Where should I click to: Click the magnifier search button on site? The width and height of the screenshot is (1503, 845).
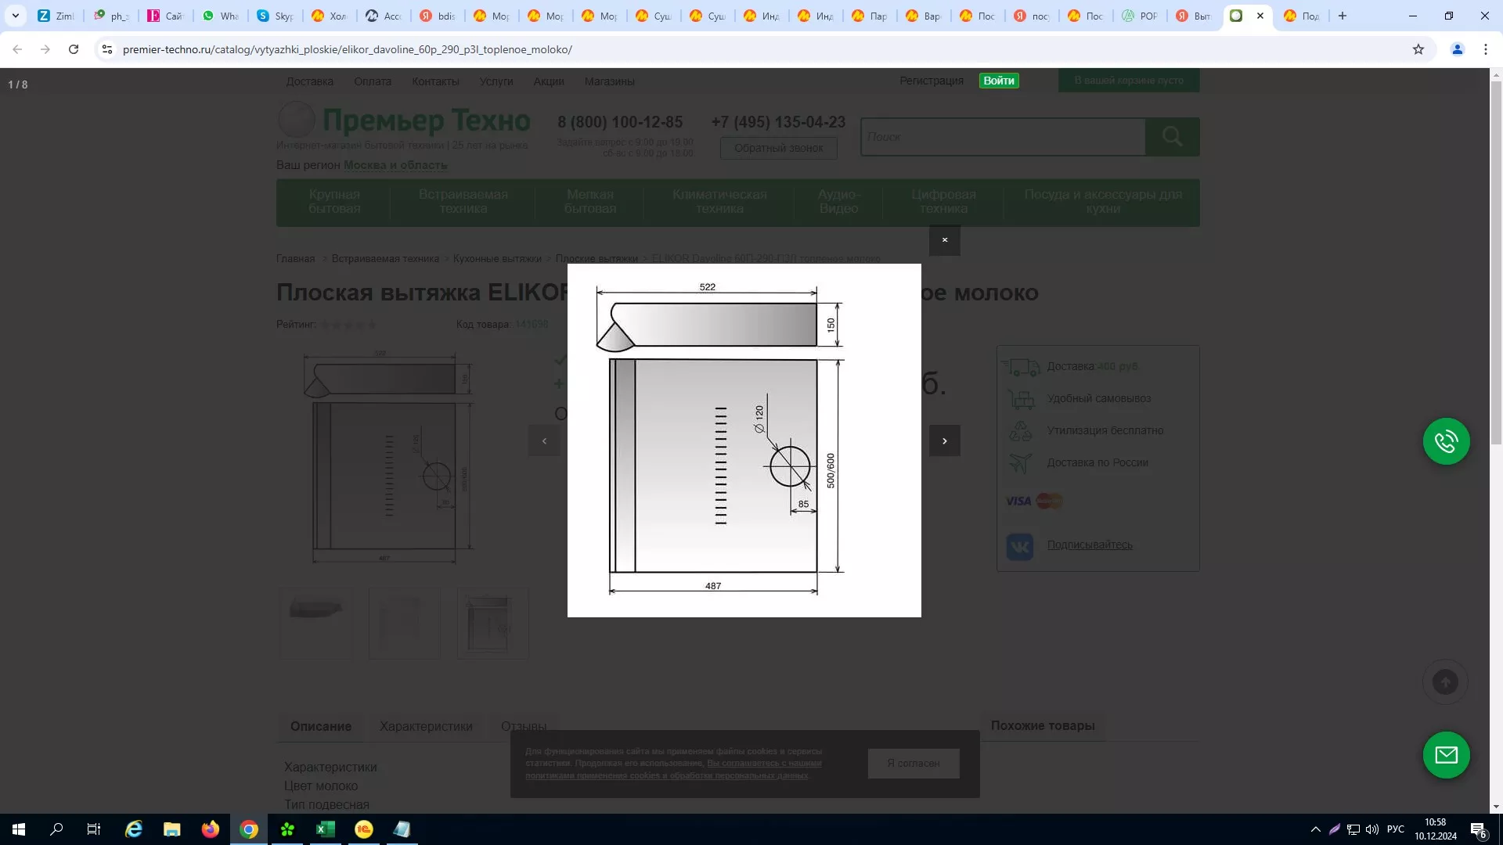[x=1172, y=137]
